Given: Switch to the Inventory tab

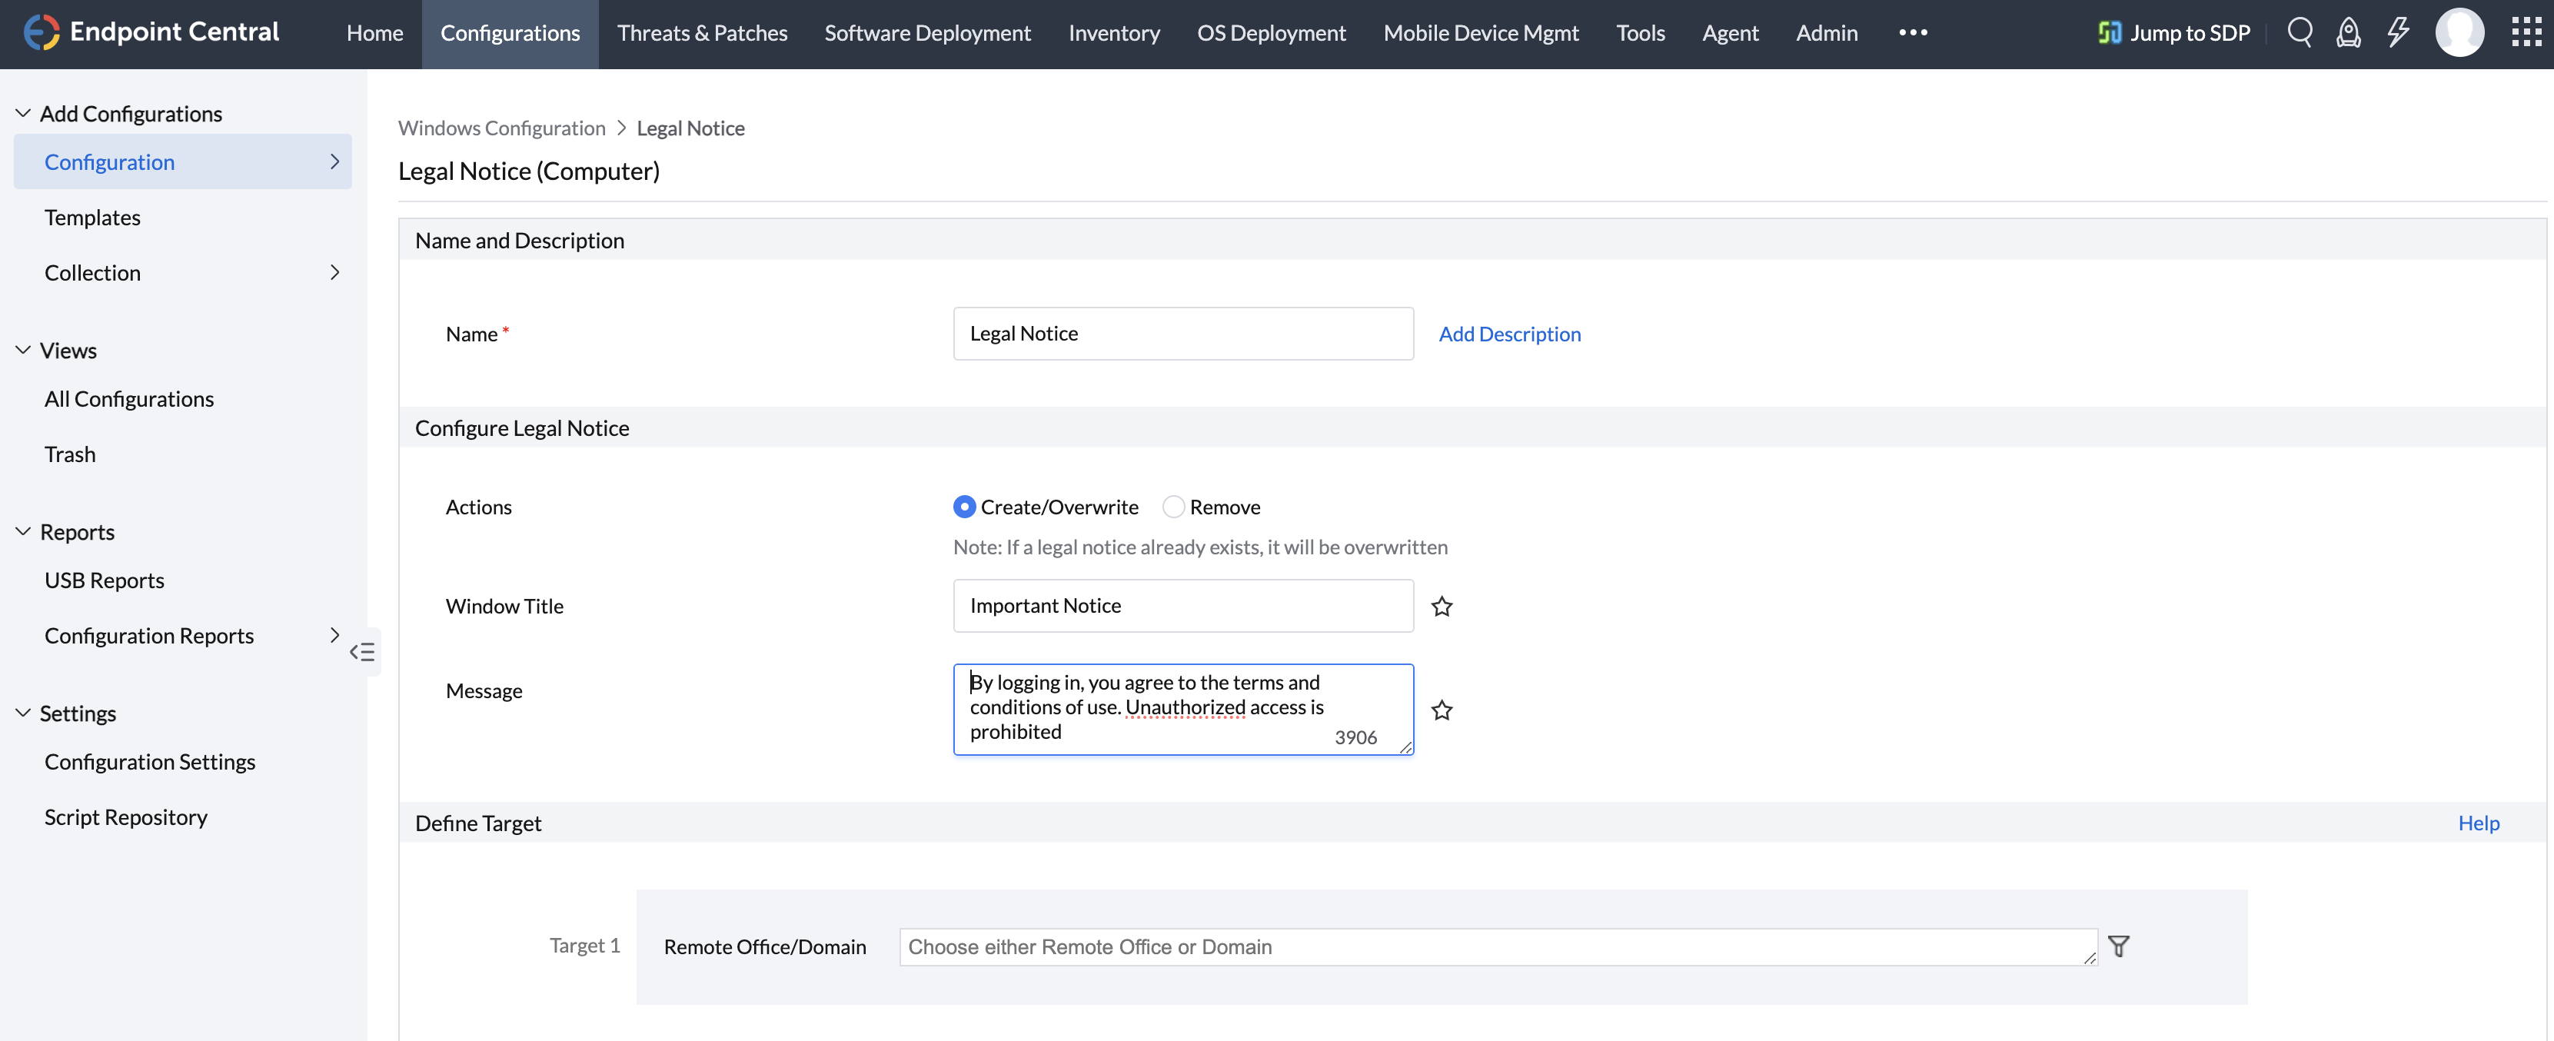Looking at the screenshot, I should click(x=1113, y=33).
